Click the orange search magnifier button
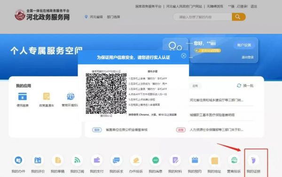Image resolution: width=282 pixels, height=177 pixels. pos(239,17)
